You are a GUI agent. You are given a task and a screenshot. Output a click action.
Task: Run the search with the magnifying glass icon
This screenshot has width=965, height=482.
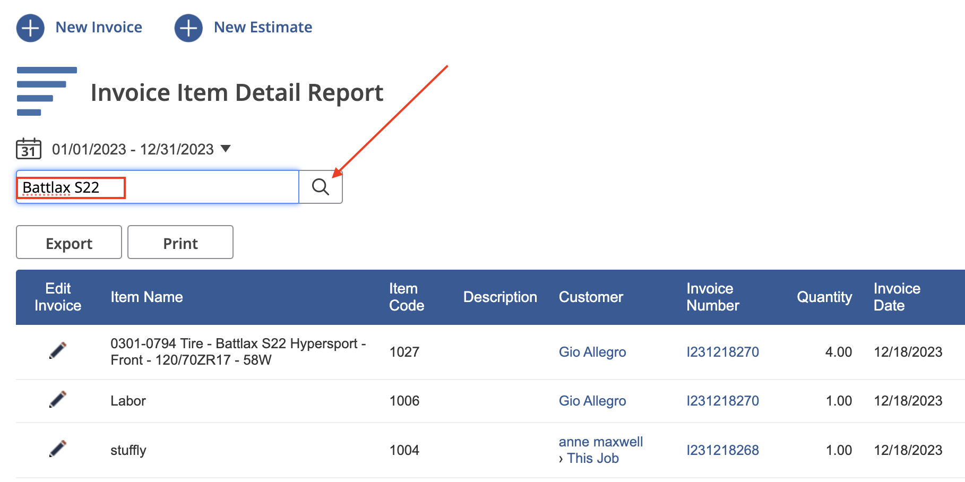point(321,186)
